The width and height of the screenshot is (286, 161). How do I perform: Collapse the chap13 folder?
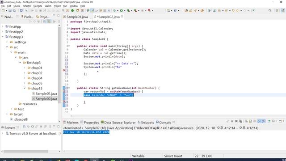[x=25, y=89]
